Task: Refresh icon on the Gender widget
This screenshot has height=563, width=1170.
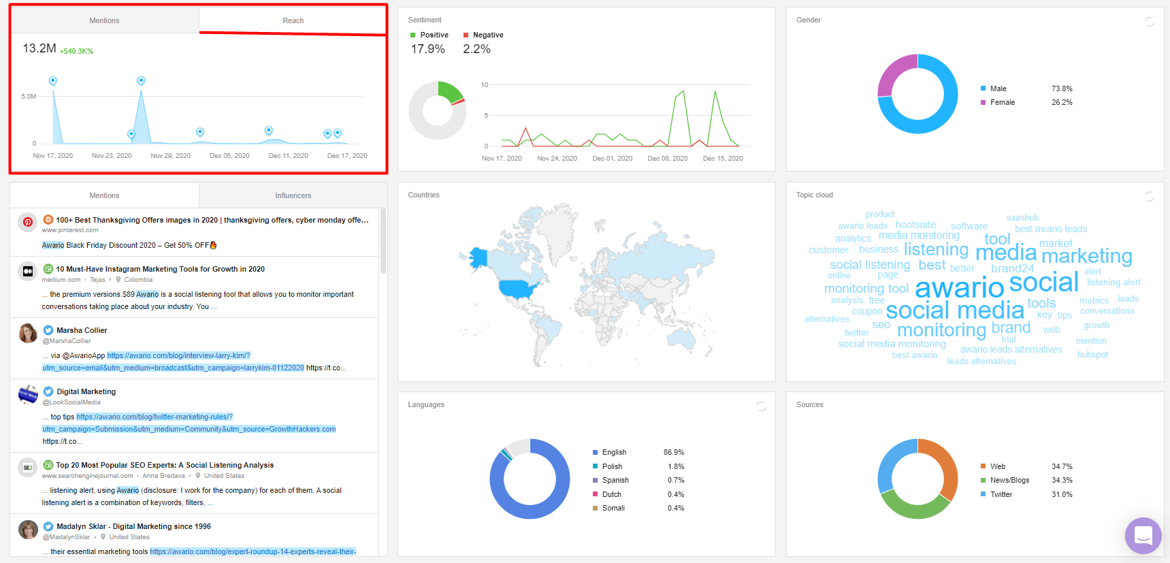Action: [1150, 22]
